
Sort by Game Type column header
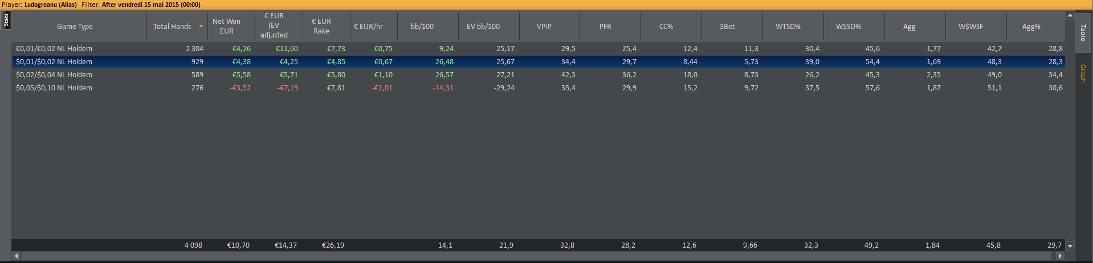75,27
